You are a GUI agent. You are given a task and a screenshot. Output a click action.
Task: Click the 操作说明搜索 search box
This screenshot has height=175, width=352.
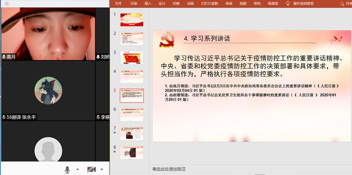[x=303, y=3]
